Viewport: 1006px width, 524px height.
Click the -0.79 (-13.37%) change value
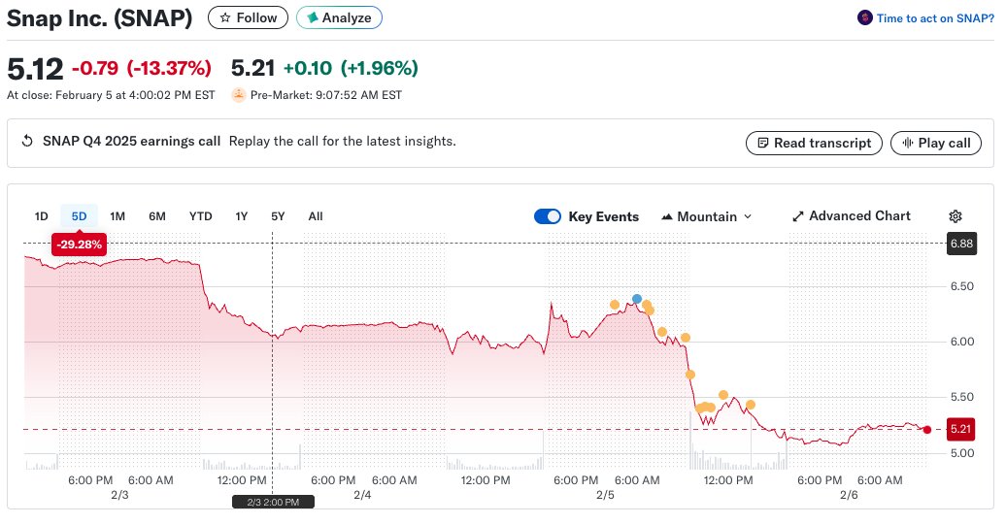click(142, 68)
